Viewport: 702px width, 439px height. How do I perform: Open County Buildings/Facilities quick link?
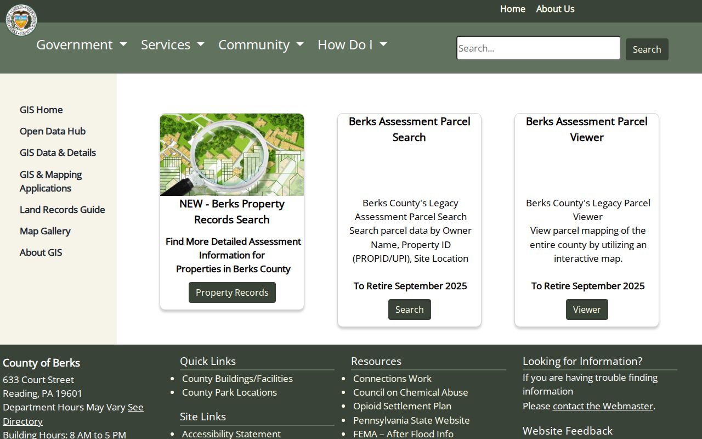(x=237, y=379)
